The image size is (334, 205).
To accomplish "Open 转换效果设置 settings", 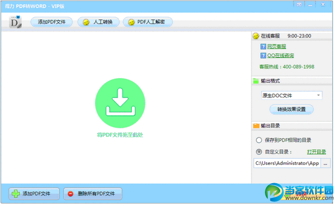I will coord(291,109).
